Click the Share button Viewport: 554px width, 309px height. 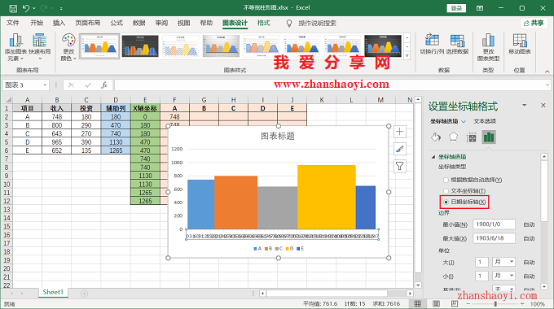pos(534,23)
